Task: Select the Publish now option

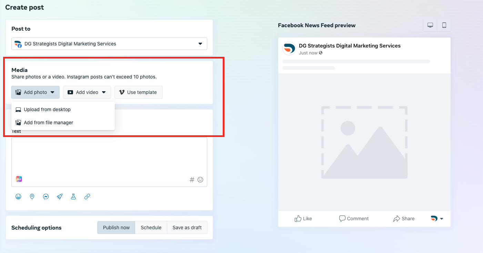Action: tap(116, 228)
